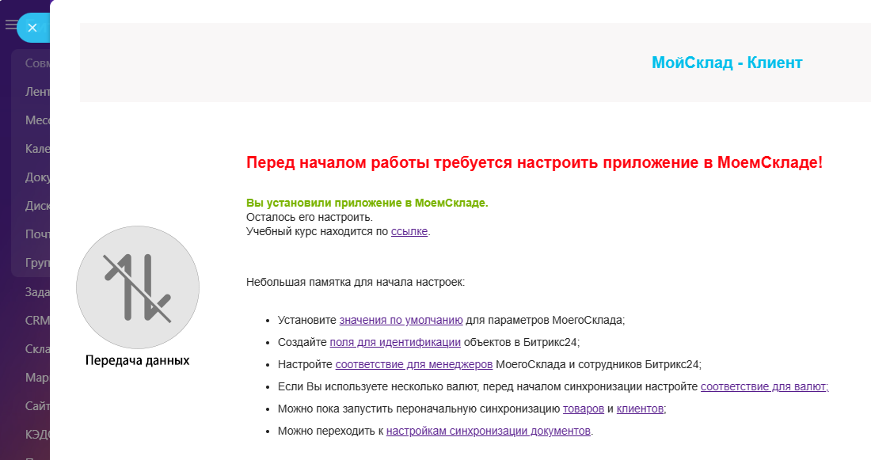
Task: Open клиентов synchronization link
Action: point(640,409)
